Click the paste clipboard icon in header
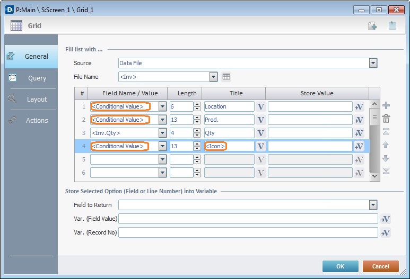The height and width of the screenshot is (279, 410). (392, 25)
